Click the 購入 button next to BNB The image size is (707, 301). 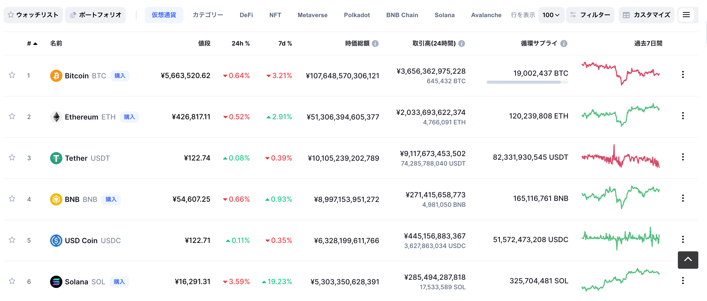coord(111,199)
